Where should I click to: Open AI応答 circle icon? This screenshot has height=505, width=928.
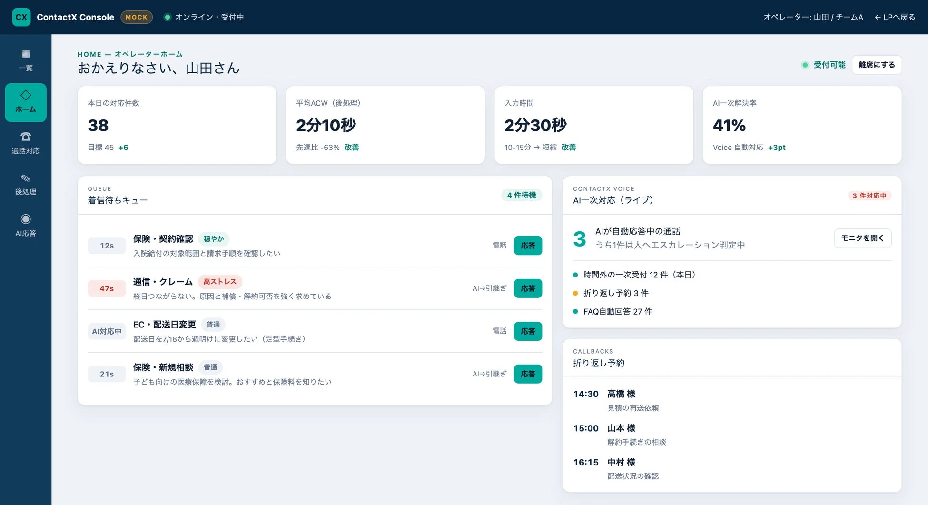point(26,219)
